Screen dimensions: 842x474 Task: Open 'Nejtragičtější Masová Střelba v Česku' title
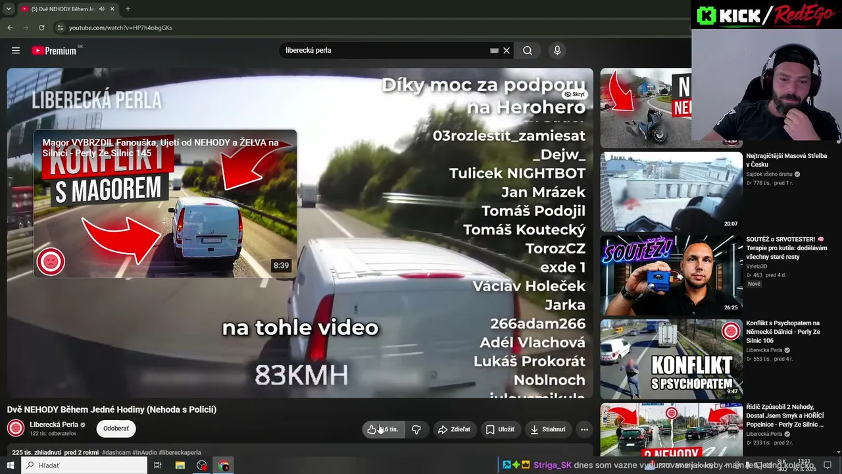click(x=786, y=160)
